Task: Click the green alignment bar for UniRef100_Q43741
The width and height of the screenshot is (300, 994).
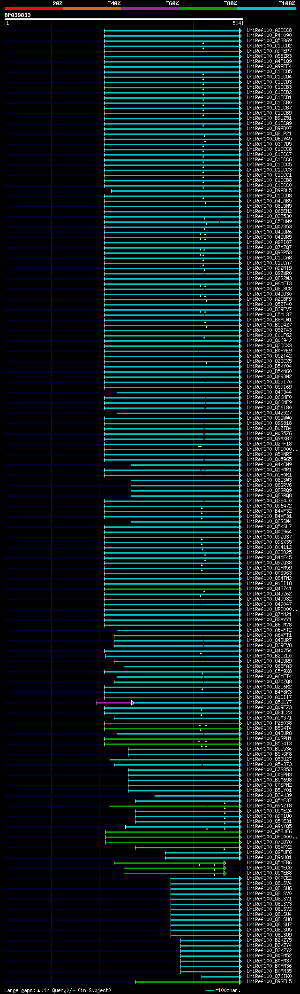Action: (172, 589)
